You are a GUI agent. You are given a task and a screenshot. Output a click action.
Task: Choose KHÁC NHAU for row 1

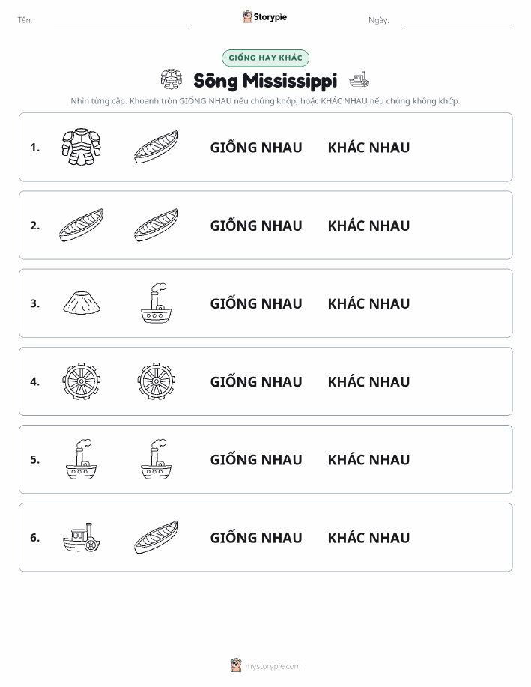coord(368,147)
